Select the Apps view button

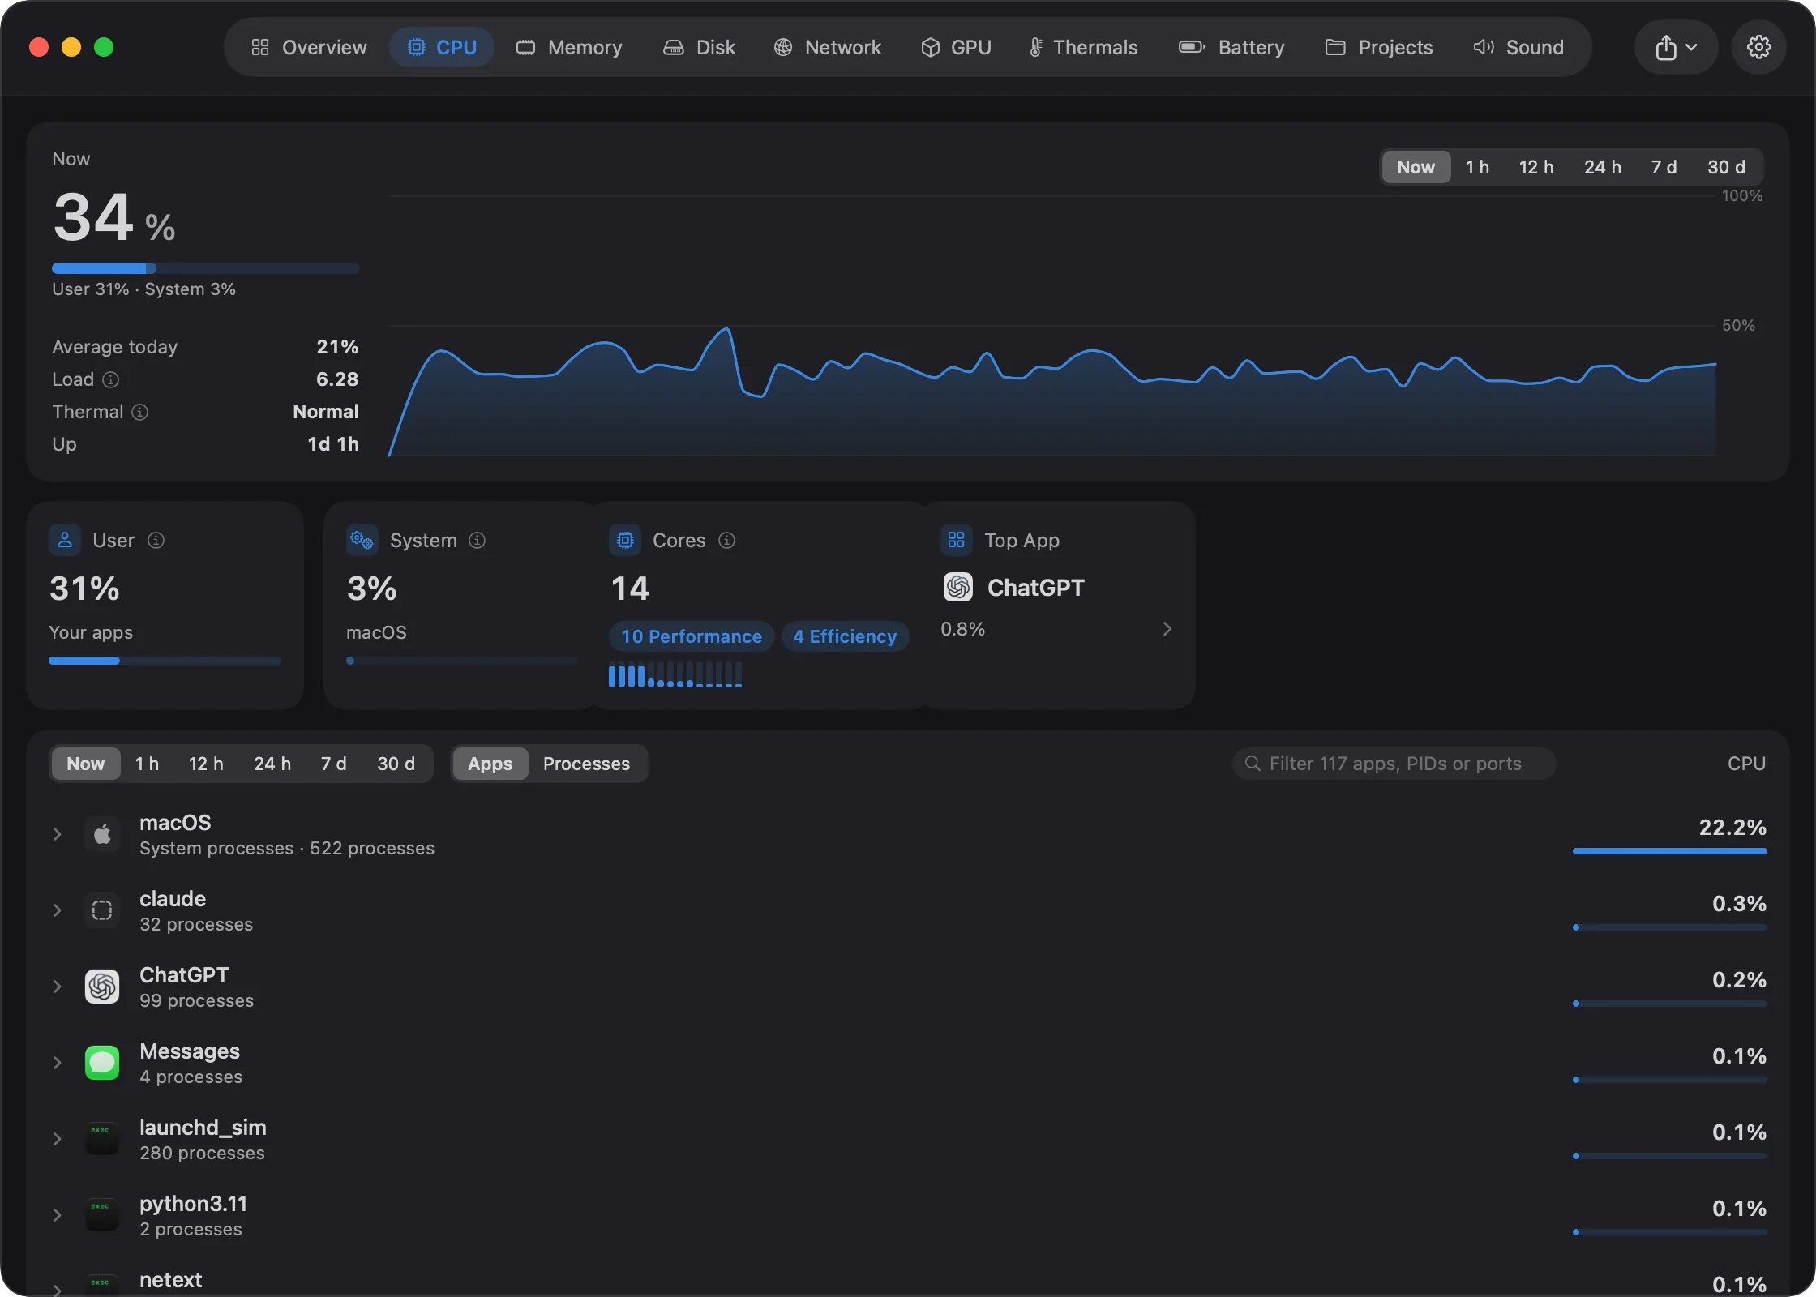(x=490, y=764)
